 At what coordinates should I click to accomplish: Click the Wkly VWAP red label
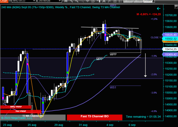click(16, 107)
